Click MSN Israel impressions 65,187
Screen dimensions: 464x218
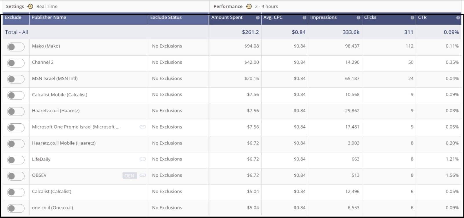[352, 78]
